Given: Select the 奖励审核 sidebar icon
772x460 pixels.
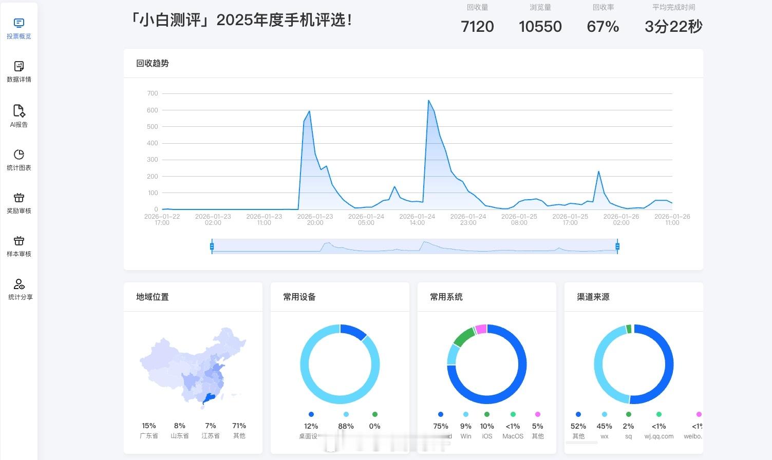Looking at the screenshot, I should pos(19,203).
